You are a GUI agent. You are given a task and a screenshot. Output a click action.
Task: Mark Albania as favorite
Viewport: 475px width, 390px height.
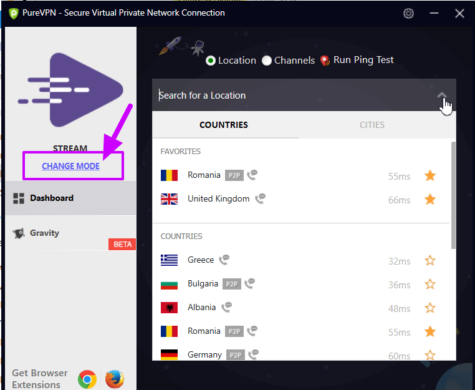(430, 308)
